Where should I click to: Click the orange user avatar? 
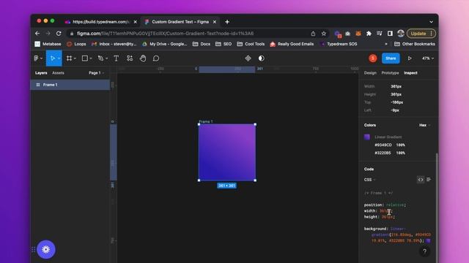click(x=373, y=58)
